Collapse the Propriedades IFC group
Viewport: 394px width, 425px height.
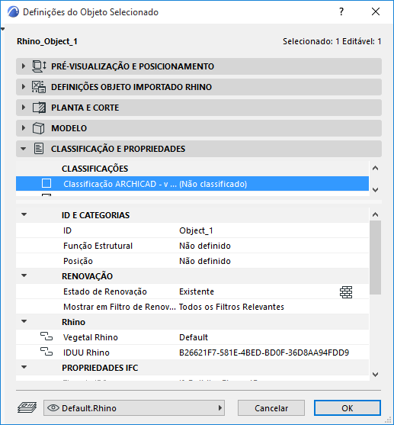click(24, 367)
